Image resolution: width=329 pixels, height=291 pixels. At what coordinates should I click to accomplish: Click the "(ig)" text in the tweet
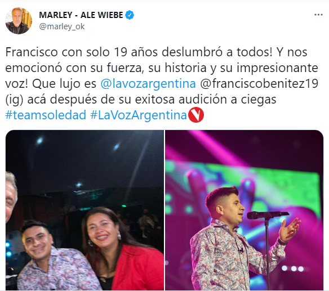coord(14,100)
